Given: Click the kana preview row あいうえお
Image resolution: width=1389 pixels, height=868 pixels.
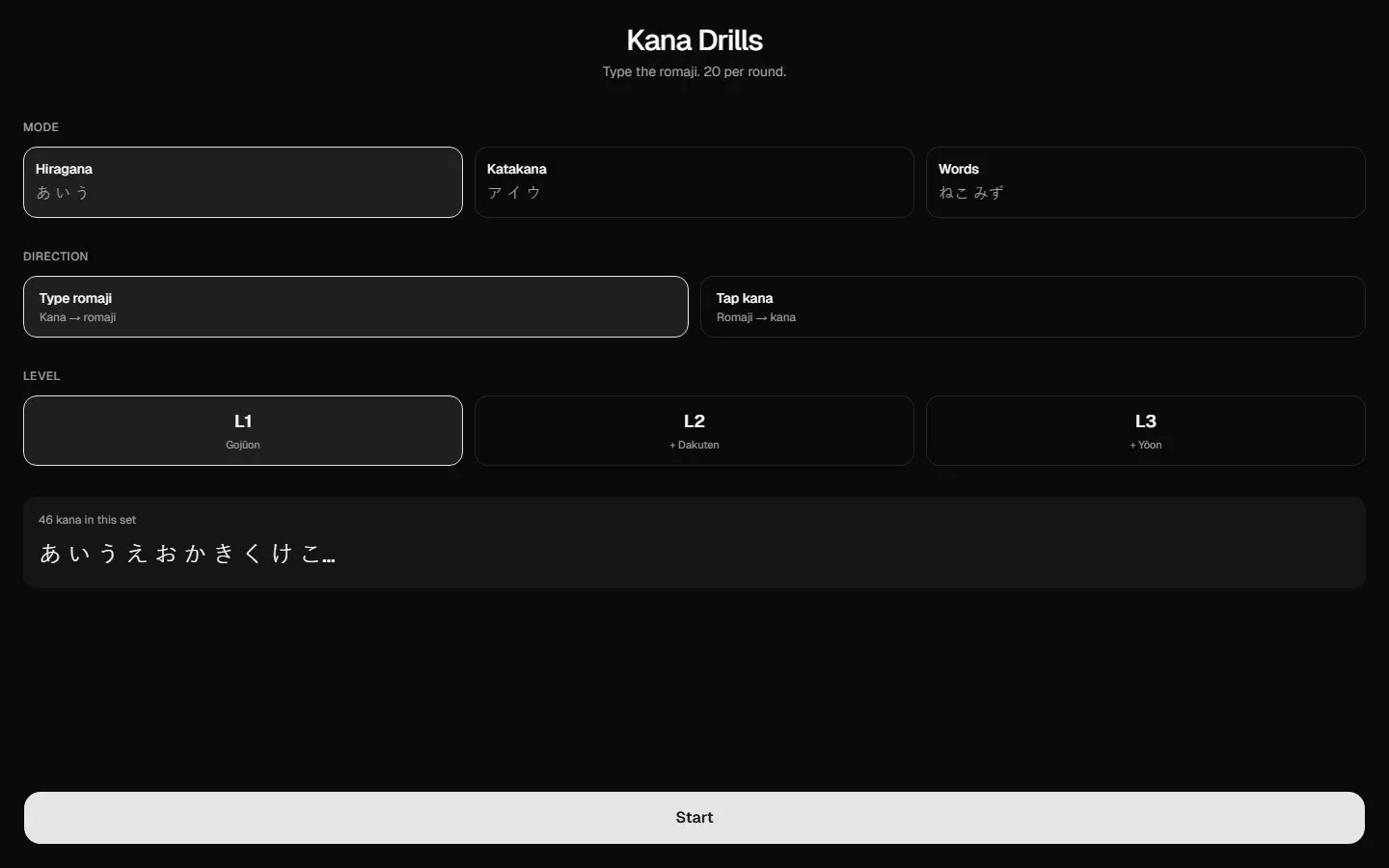Looking at the screenshot, I should coord(187,554).
